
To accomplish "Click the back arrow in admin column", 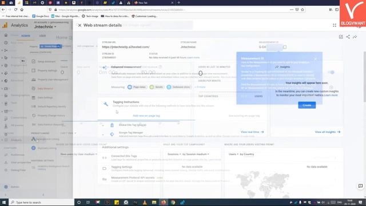I will click(x=23, y=61).
